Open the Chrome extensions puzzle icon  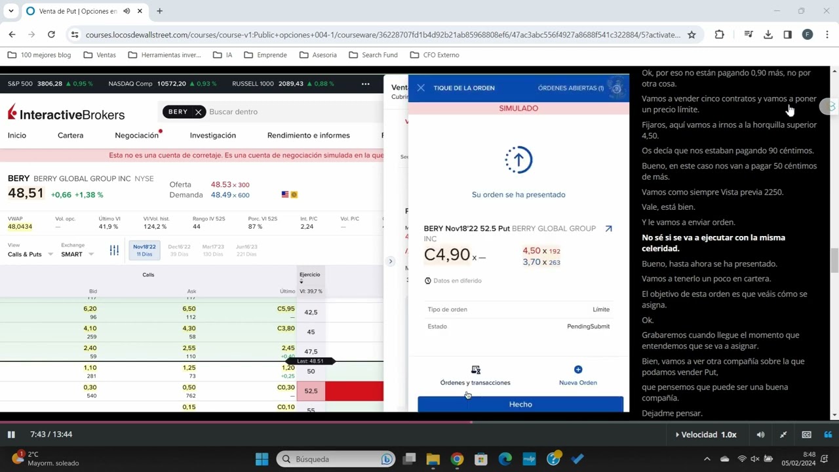tap(719, 35)
